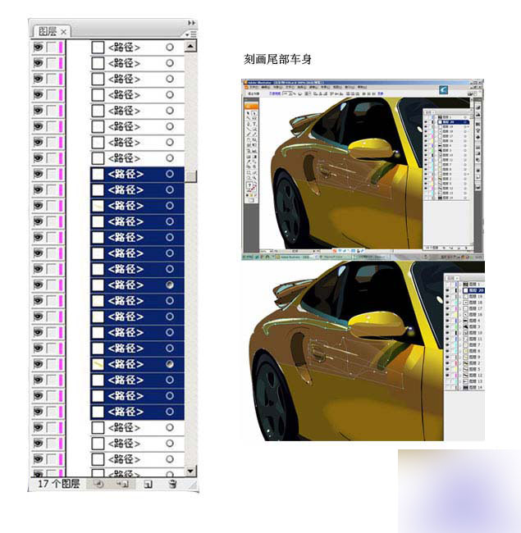Click filled target circle on yellow-stroke thumbnail row
Image resolution: width=521 pixels, height=533 pixels.
point(170,364)
